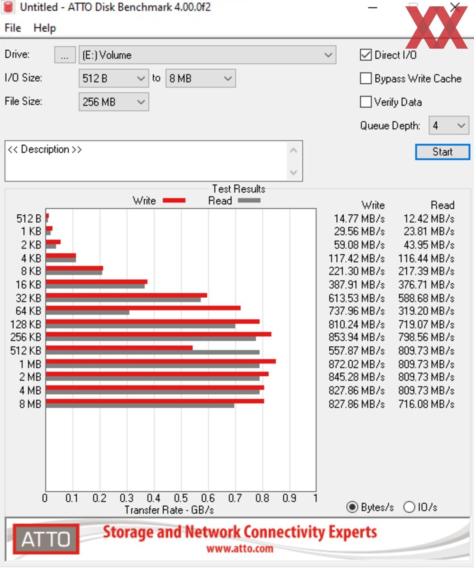Screen dimensions: 474x568
Task: Click read value 716.08 MB/s
Action: [426, 404]
